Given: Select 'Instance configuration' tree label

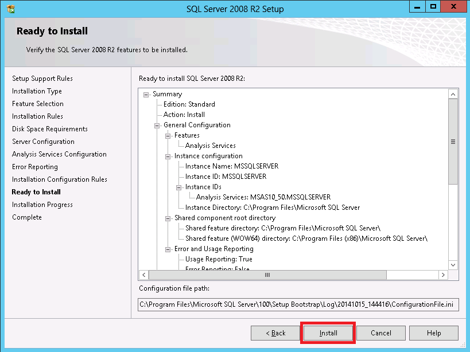Looking at the screenshot, I should [208, 156].
